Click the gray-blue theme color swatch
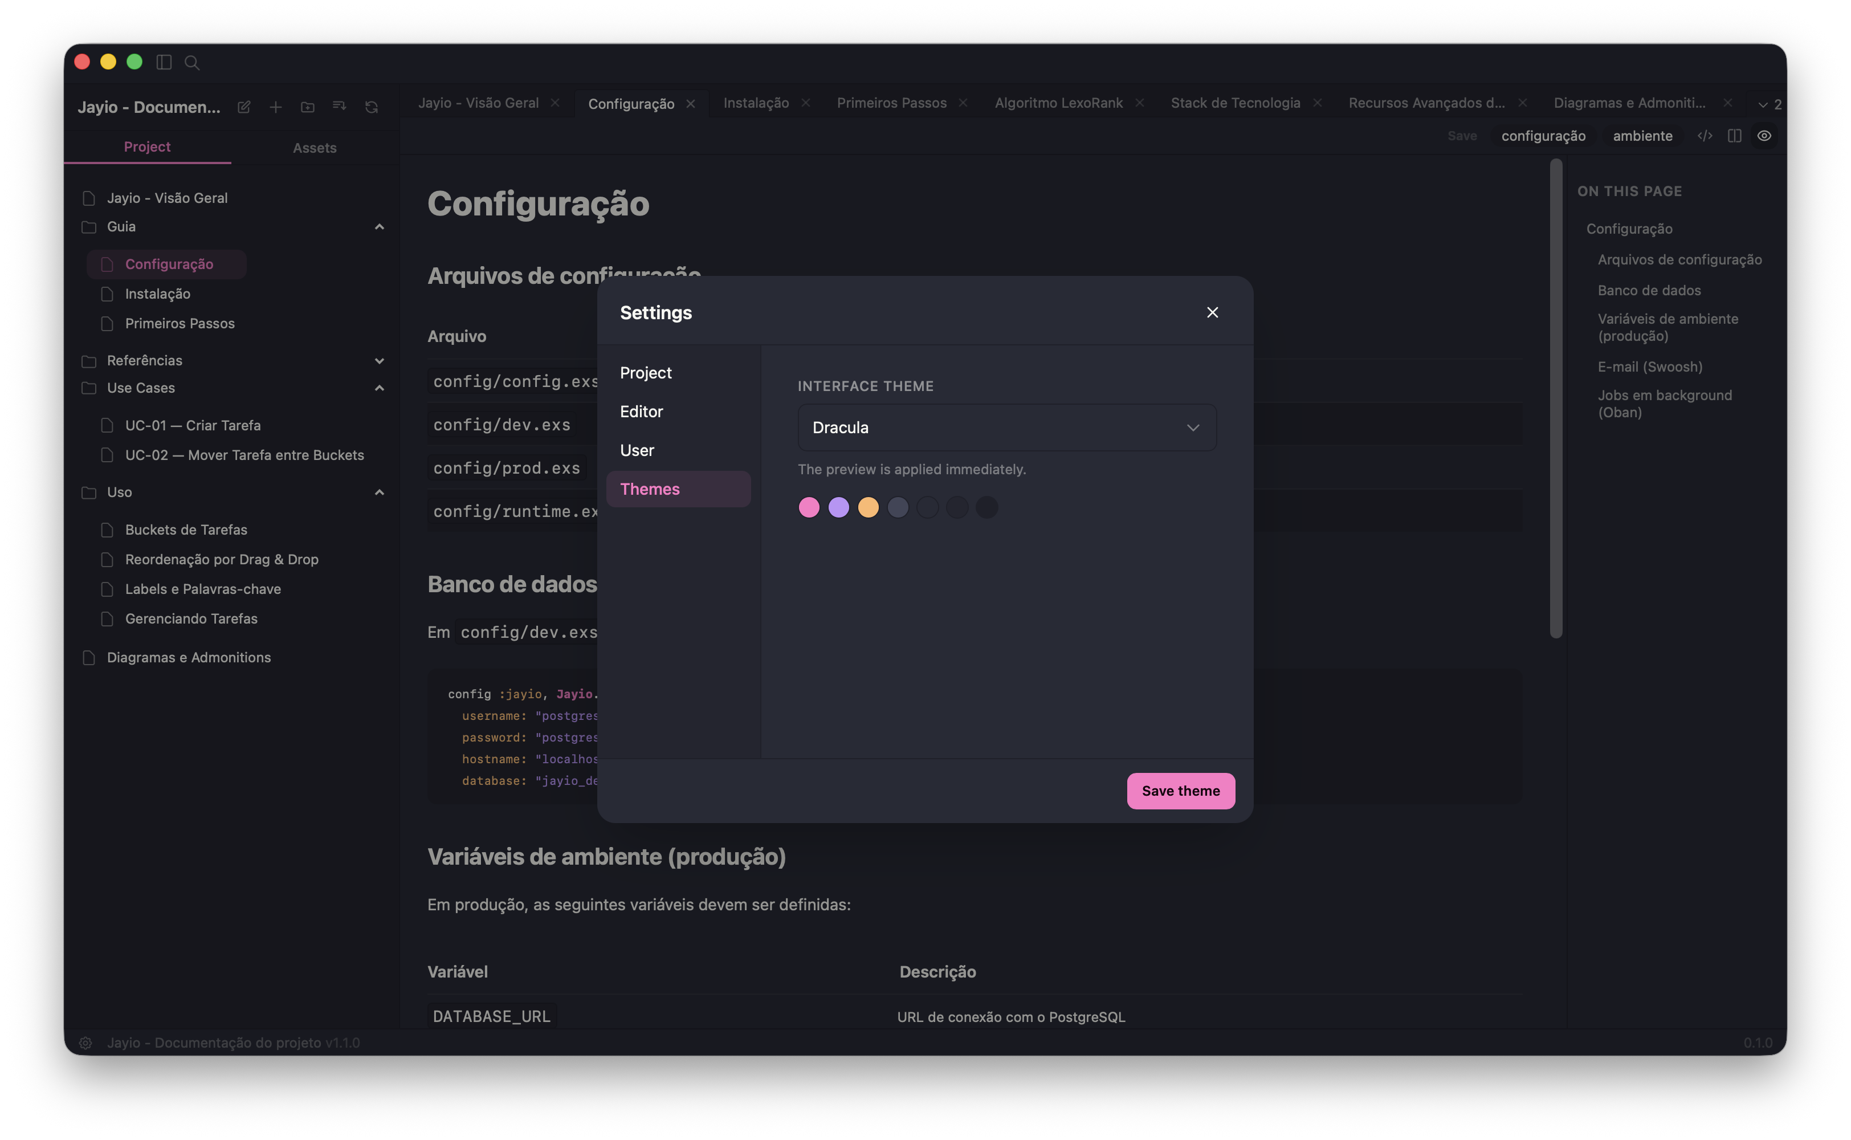Screen dimensions: 1851x1140 pyautogui.click(x=898, y=507)
